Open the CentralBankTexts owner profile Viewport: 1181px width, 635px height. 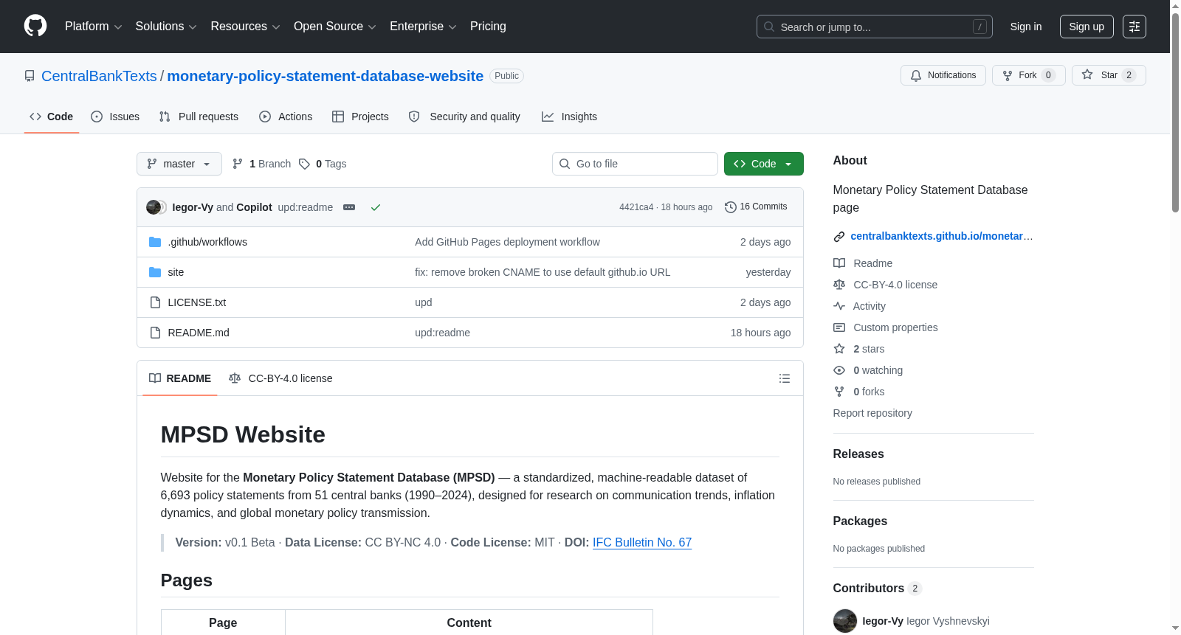[99, 76]
